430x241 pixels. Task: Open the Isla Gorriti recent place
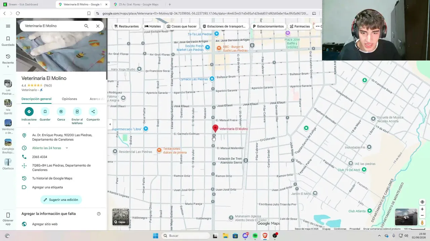point(8,107)
